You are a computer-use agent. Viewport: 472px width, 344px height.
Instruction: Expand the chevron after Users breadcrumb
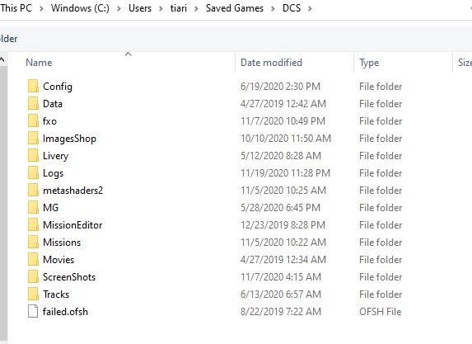click(x=161, y=8)
